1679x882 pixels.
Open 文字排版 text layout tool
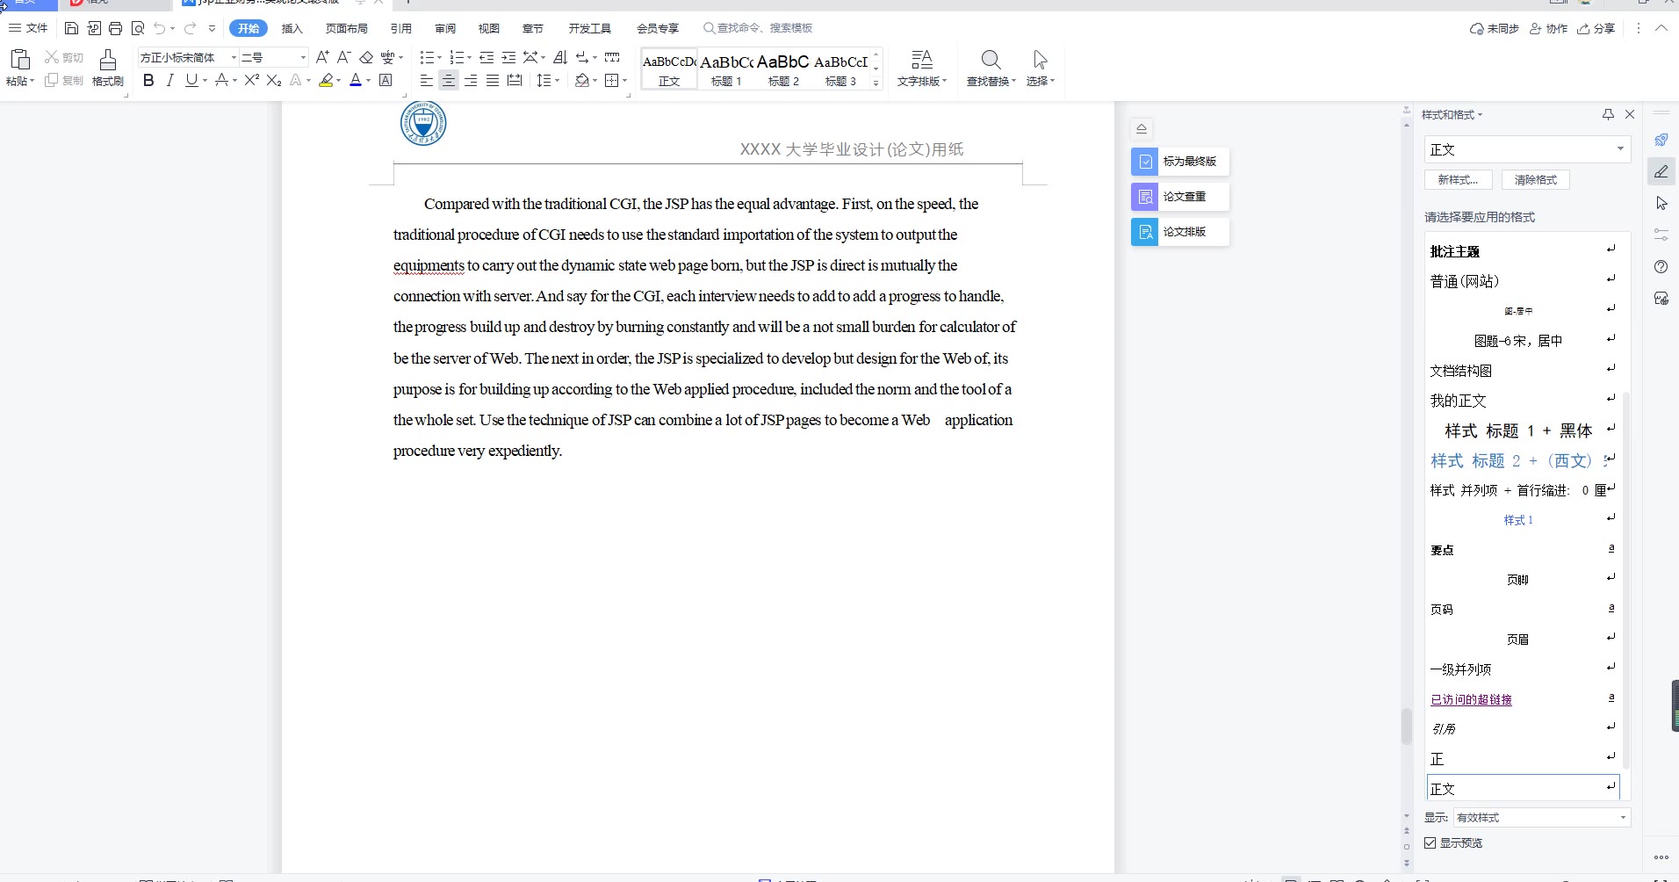click(x=922, y=68)
